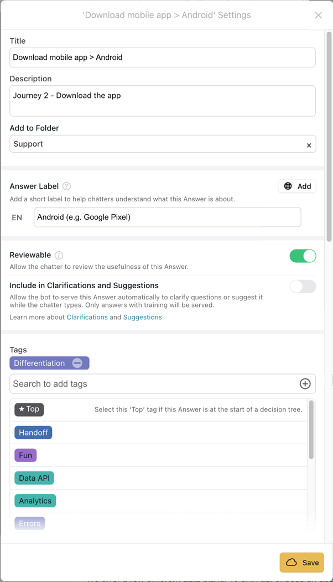333x582 pixels.
Task: Remove the Differentiation tag via minus icon
Action: click(77, 363)
